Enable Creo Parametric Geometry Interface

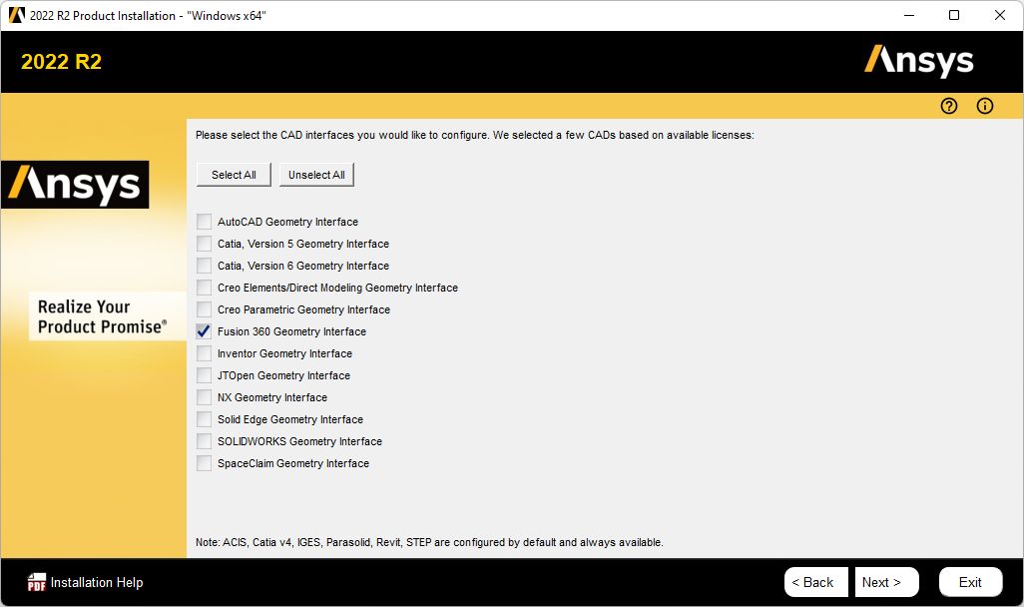pos(205,309)
